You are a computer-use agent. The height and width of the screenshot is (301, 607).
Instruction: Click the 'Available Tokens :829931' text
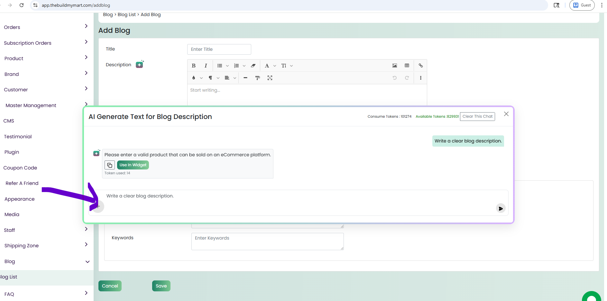(437, 116)
